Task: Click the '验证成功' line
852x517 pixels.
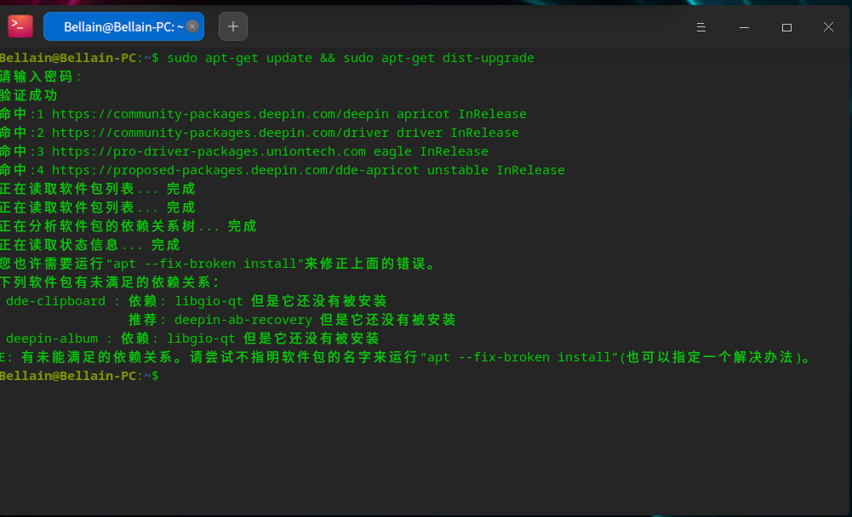Action: tap(29, 95)
